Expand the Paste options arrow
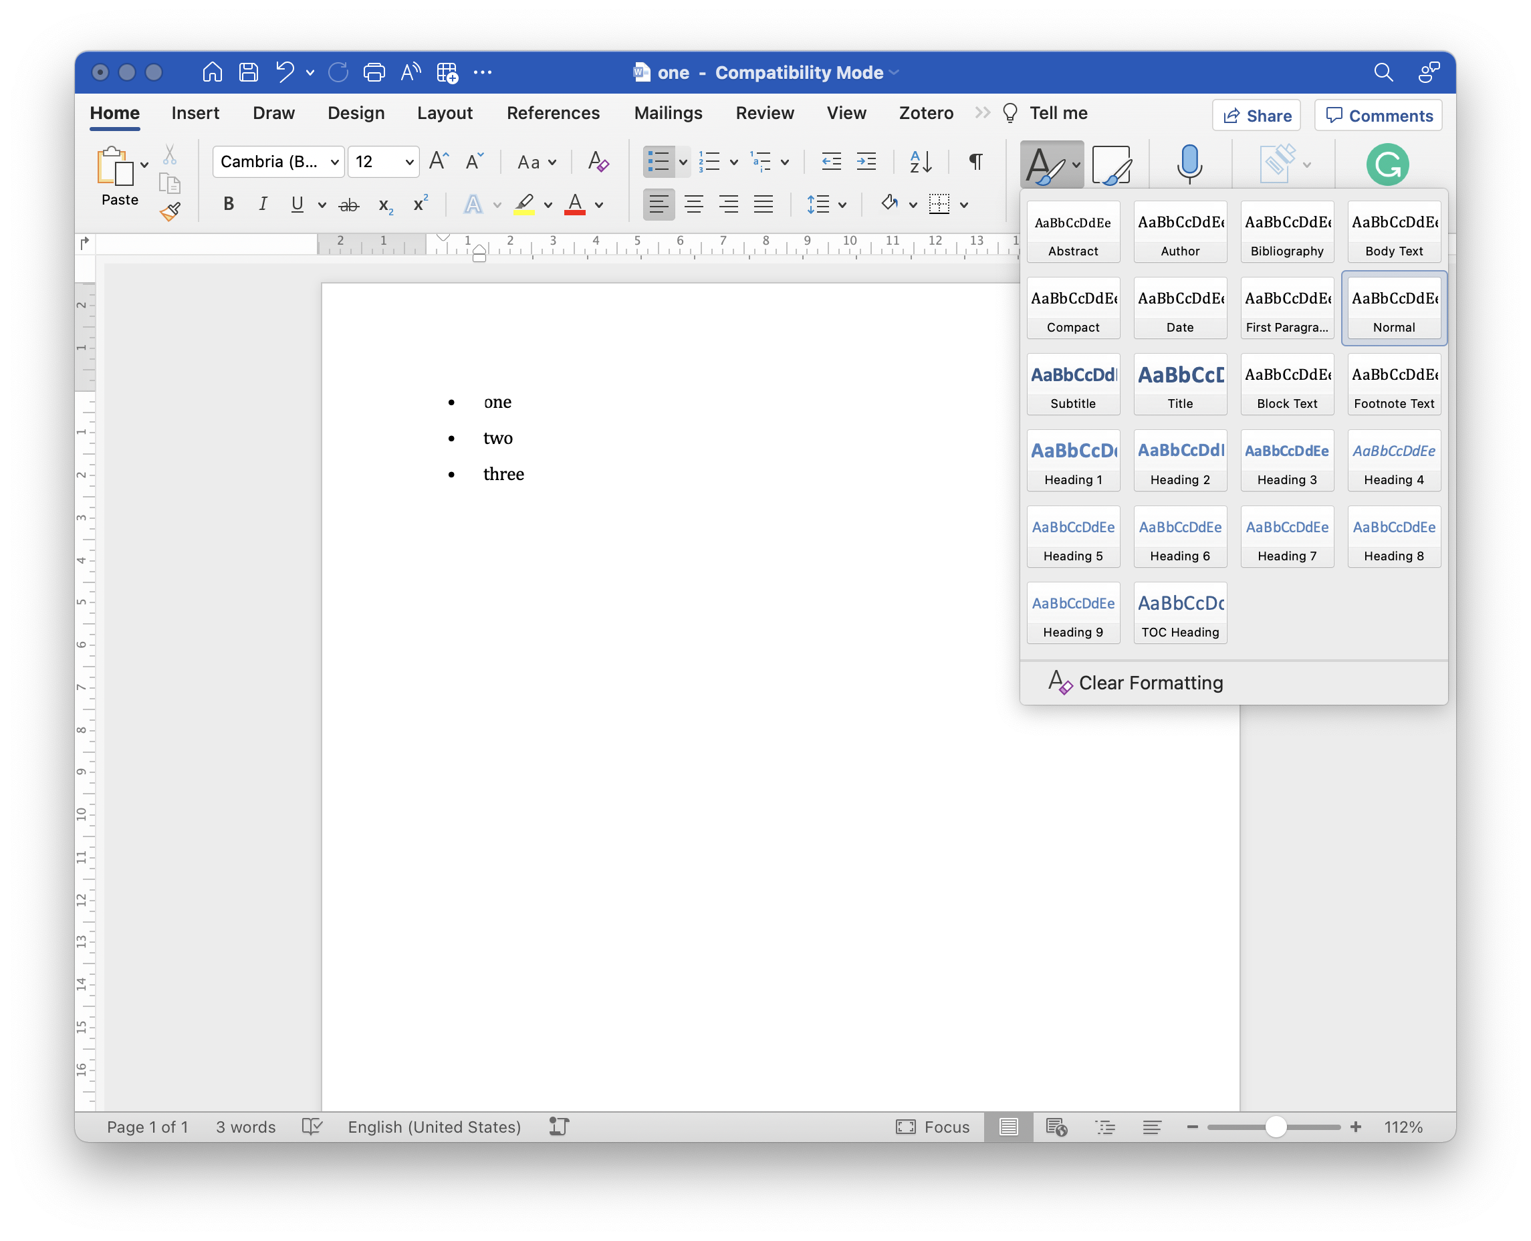 coord(144,164)
